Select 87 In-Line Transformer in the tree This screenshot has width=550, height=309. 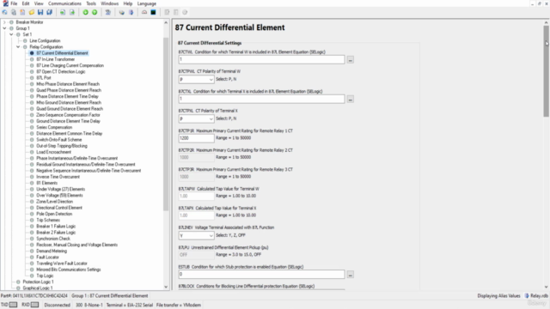[x=55, y=59]
